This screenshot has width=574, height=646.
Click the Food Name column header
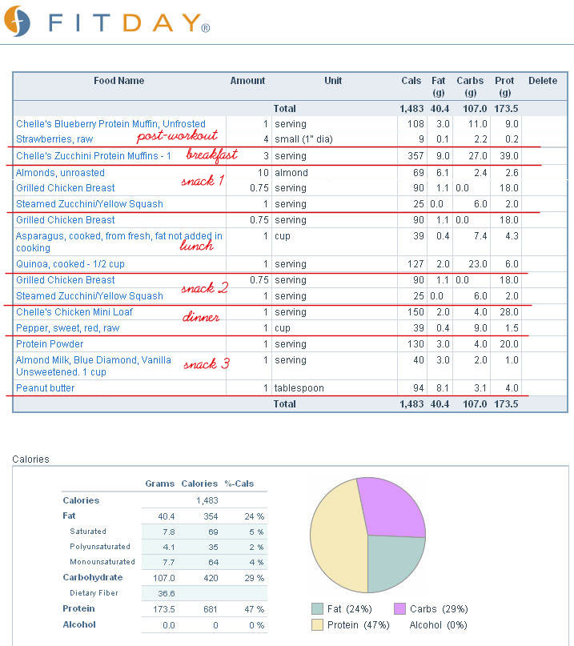118,81
